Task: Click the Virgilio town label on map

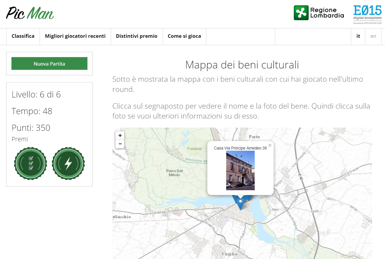Action: point(229,254)
